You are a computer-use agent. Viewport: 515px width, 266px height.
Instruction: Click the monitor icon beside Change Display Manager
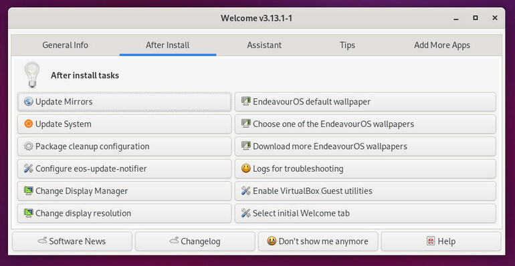pyautogui.click(x=29, y=191)
